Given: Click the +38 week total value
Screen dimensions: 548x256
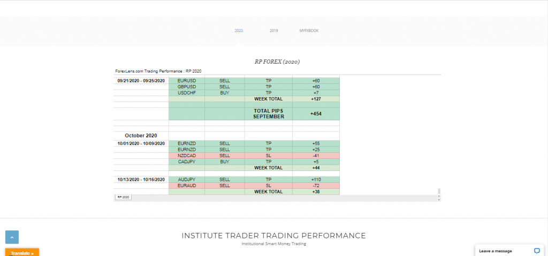Looking at the screenshot, I should coord(316,192).
